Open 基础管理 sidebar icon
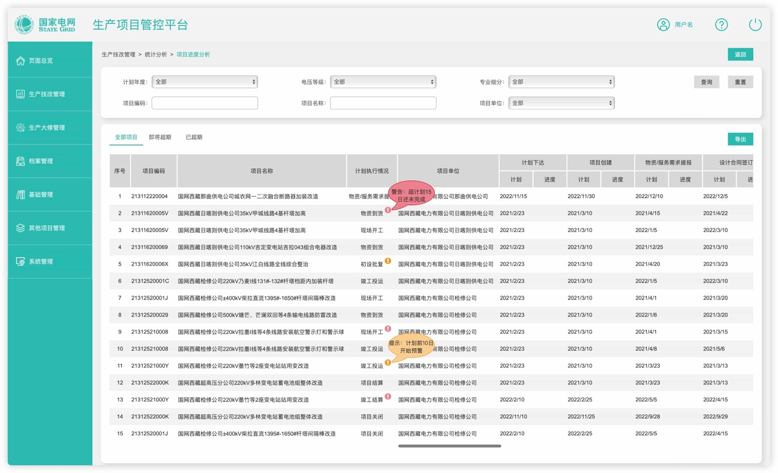The height and width of the screenshot is (473, 778). pos(20,195)
